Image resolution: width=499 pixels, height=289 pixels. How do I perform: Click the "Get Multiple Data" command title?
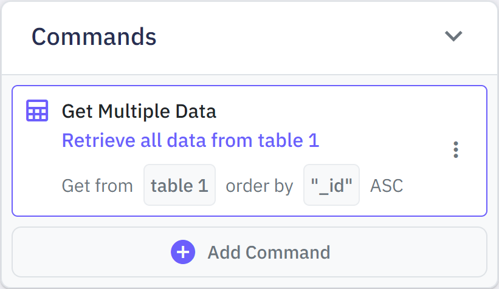pyautogui.click(x=139, y=112)
